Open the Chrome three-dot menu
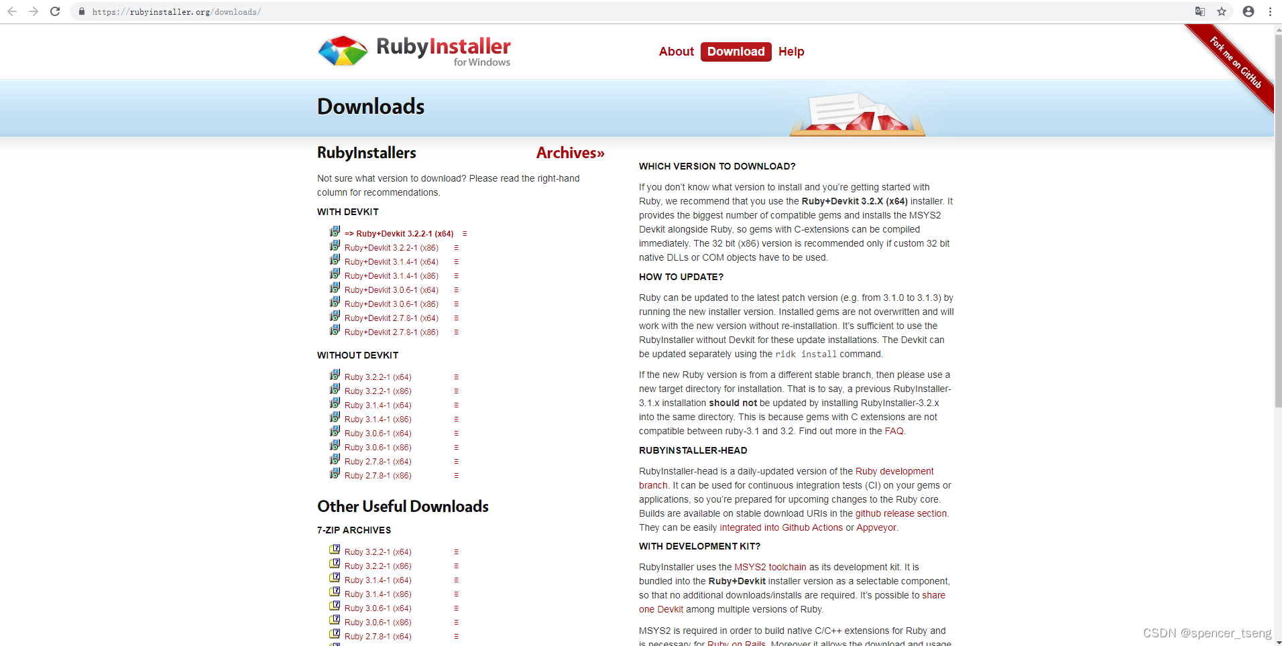The image size is (1282, 646). tap(1270, 11)
